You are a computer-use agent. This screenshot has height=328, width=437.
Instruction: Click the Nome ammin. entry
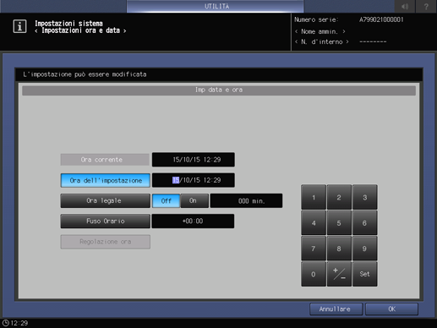[320, 31]
